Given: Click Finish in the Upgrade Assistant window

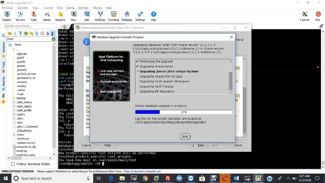Looking at the screenshot, I should pos(238,145).
